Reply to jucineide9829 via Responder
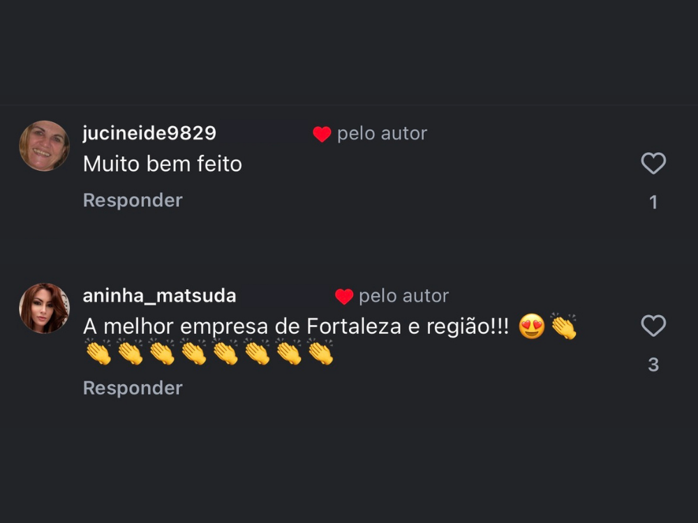Viewport: 698px width, 523px height. [133, 200]
